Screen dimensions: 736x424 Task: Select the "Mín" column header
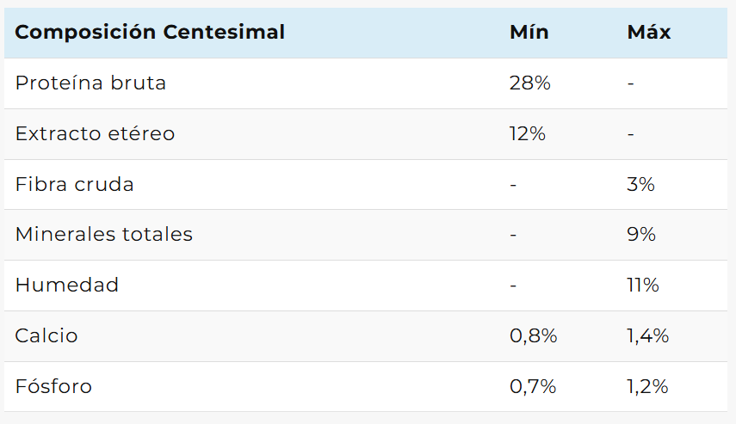[x=529, y=33]
